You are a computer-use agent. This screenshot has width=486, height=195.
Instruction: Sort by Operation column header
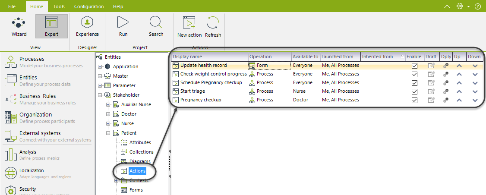coord(270,57)
